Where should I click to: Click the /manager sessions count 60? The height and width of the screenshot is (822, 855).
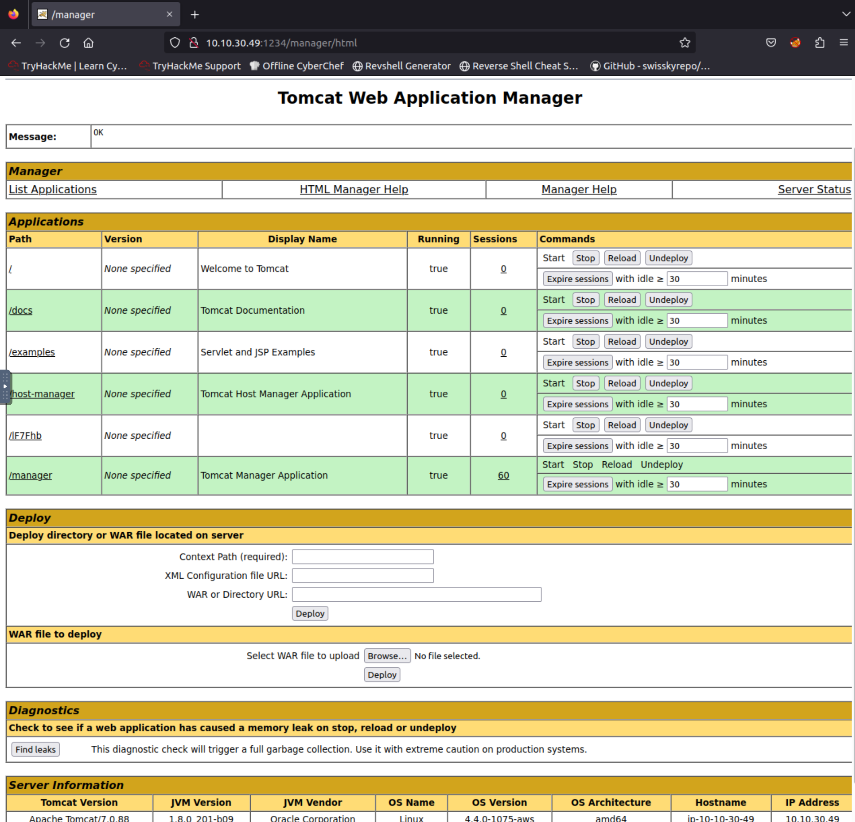pos(503,476)
